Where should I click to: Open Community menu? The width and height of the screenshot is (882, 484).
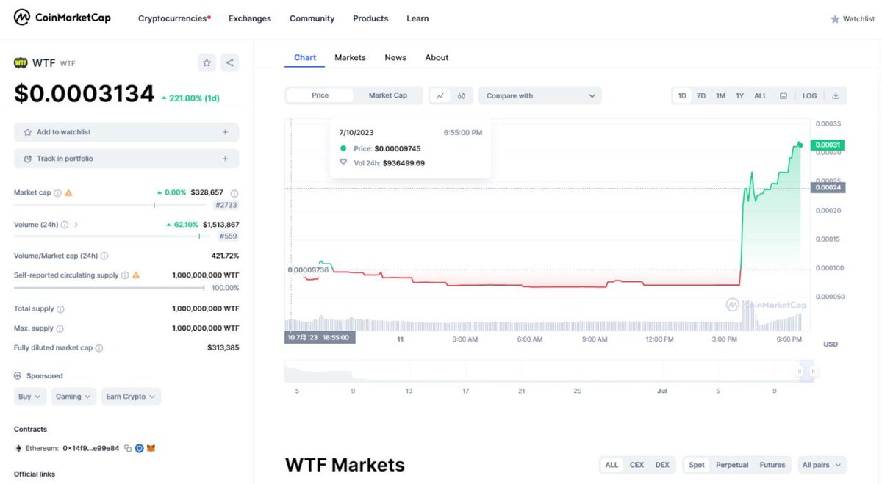pos(312,18)
